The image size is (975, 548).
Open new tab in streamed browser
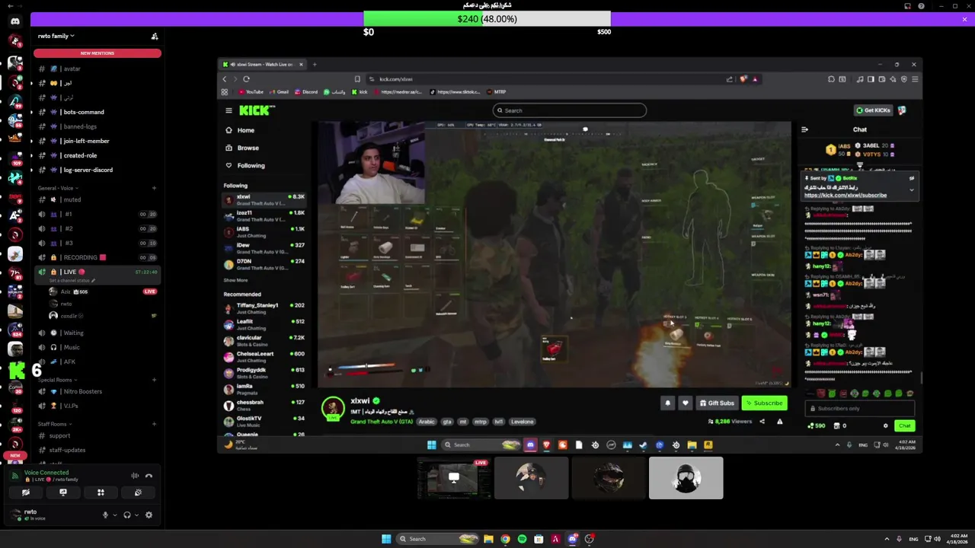pyautogui.click(x=315, y=65)
